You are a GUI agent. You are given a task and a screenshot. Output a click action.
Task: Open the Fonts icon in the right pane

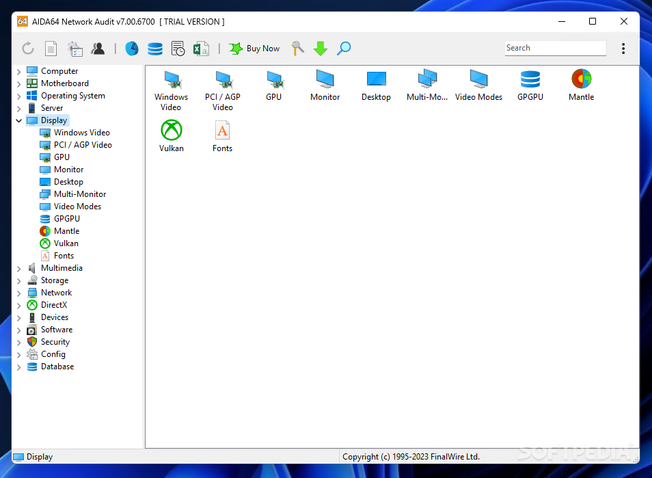point(223,137)
